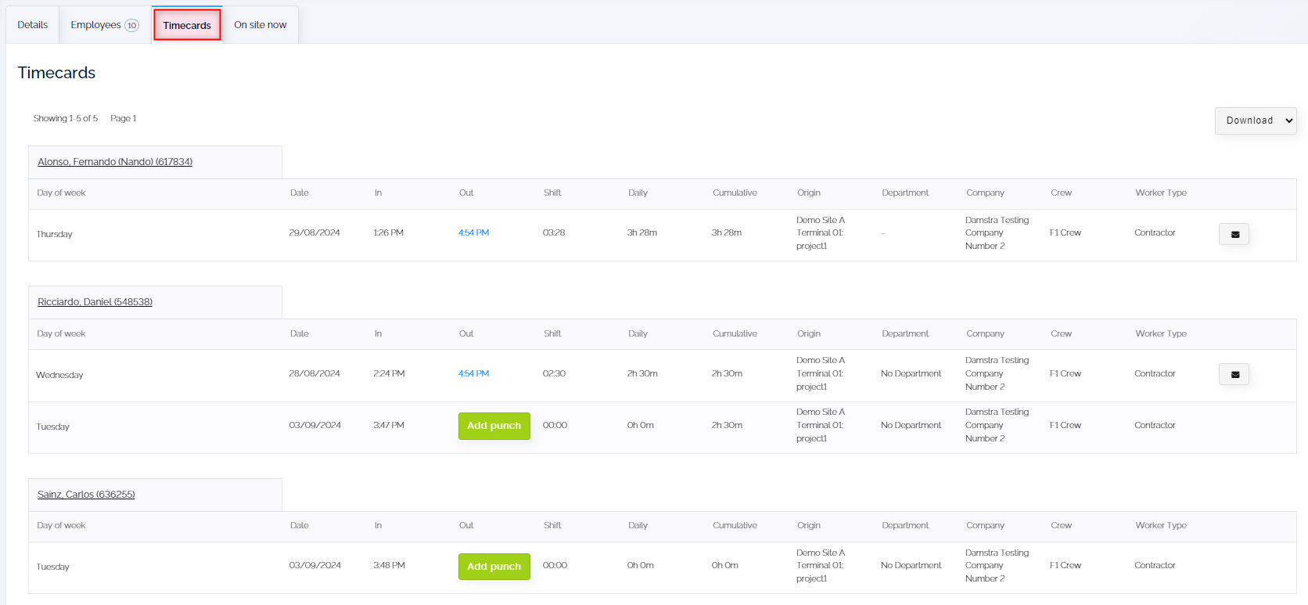
Task: Open the Employees tab
Action: [105, 25]
